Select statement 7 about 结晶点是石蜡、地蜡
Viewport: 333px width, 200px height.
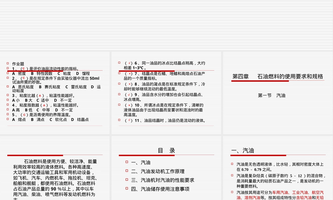pos(165,76)
